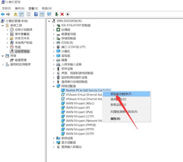Select 扫描检测硬件改动(A) context menu entry
This screenshot has height=162, width=183.
point(126,112)
